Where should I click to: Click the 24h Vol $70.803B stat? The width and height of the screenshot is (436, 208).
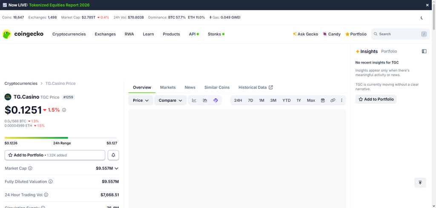click(x=129, y=17)
